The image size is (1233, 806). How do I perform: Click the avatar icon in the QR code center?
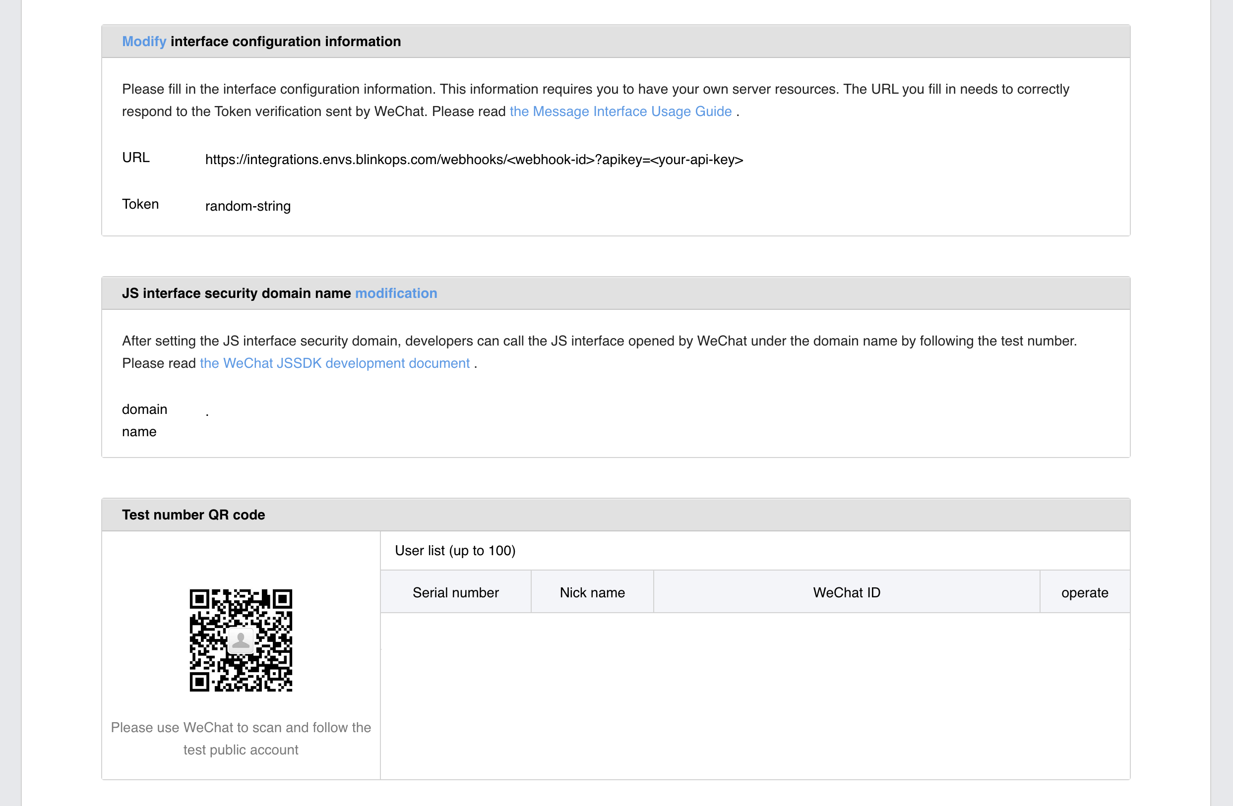[241, 640]
